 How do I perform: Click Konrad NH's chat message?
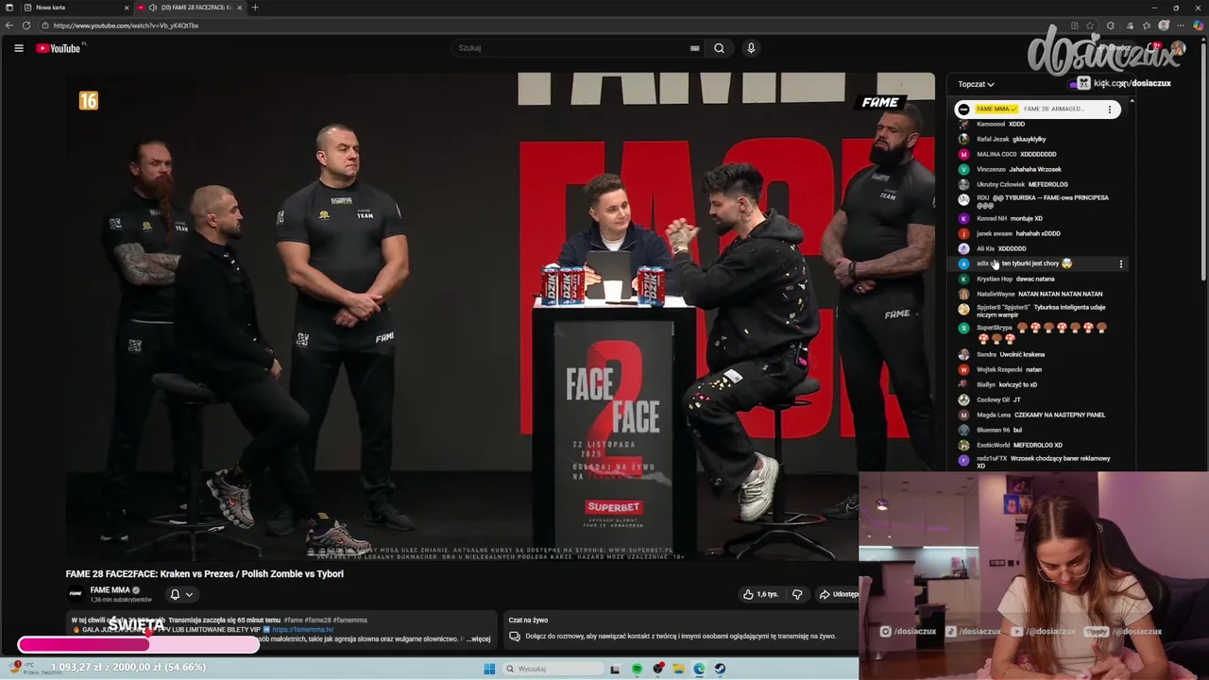[1026, 218]
